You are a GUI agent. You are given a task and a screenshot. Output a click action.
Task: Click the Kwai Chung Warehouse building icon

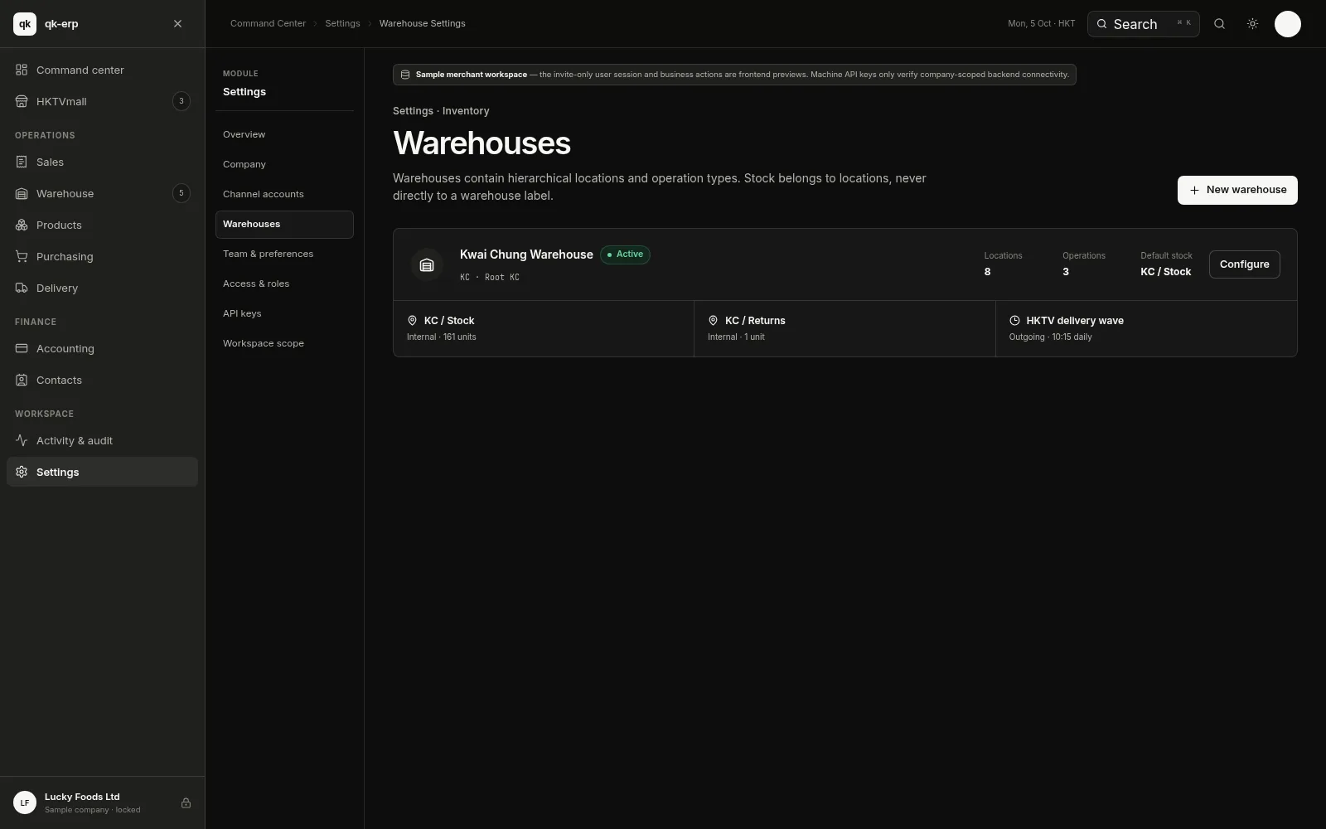pos(427,264)
